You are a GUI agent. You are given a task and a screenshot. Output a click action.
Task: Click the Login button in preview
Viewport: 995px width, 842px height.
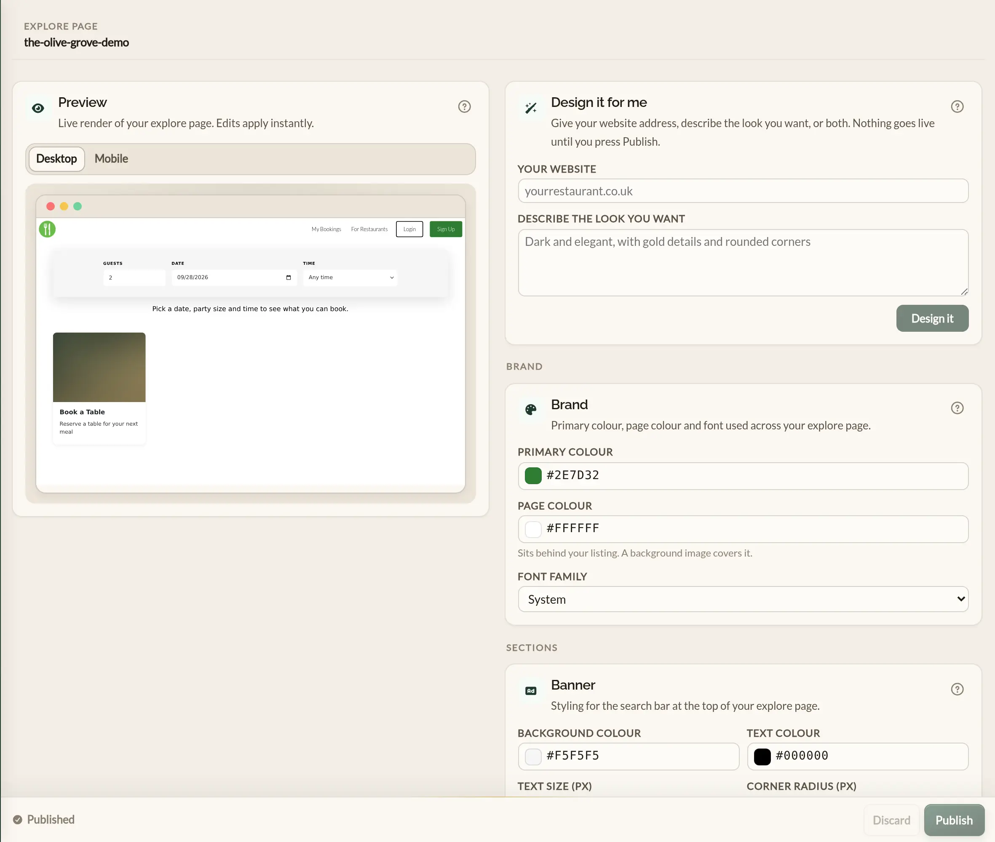[x=409, y=229]
